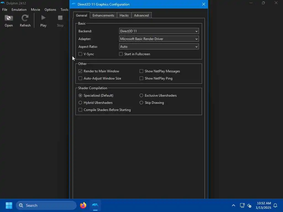Switch to the Hacks tab
This screenshot has height=212, width=283.
[124, 15]
